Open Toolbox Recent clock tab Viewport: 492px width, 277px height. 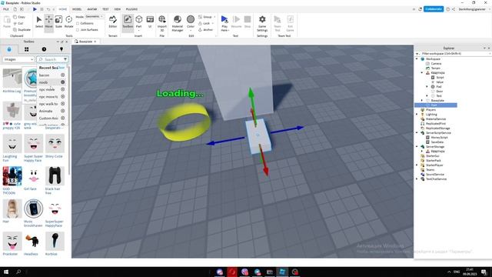[x=44, y=49]
